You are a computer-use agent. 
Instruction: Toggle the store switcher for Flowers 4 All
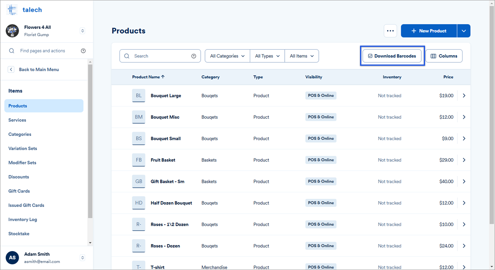point(82,30)
